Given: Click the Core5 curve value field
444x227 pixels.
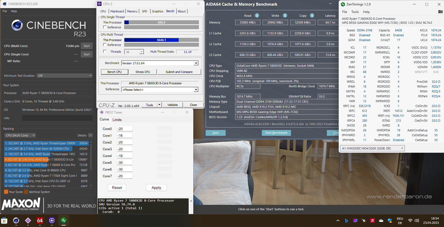Looking at the screenshot, I should click(x=125, y=163).
